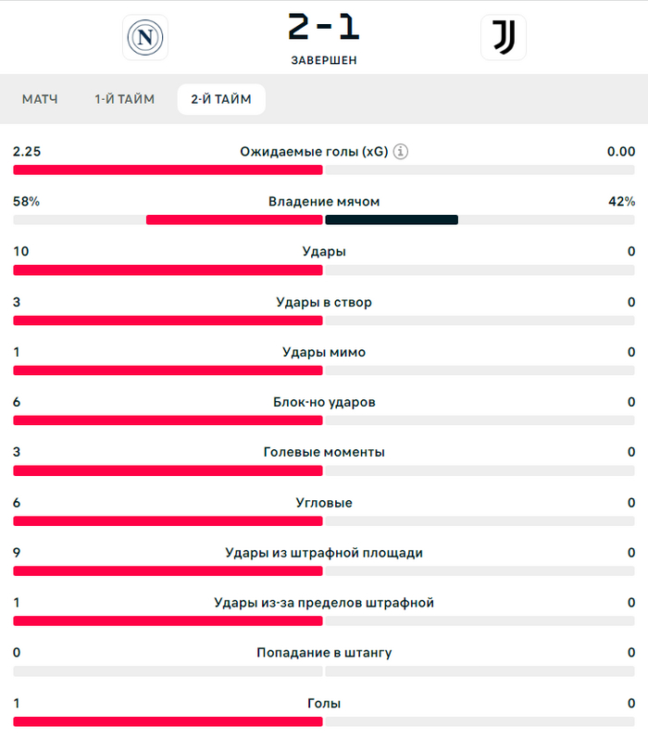Click the ЗАВЕРШЕН match status label
This screenshot has width=648, height=739.
point(323,60)
